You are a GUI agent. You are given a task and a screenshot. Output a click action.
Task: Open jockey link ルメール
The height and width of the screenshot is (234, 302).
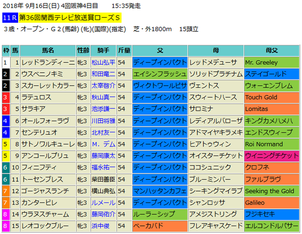(x=103, y=203)
